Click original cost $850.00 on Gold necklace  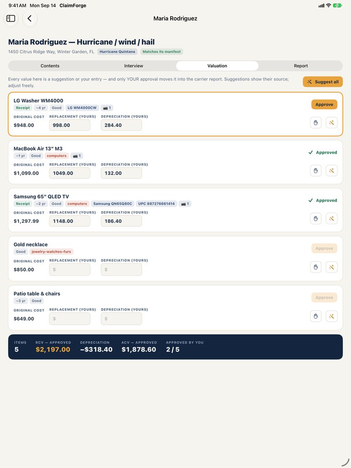coord(24,270)
